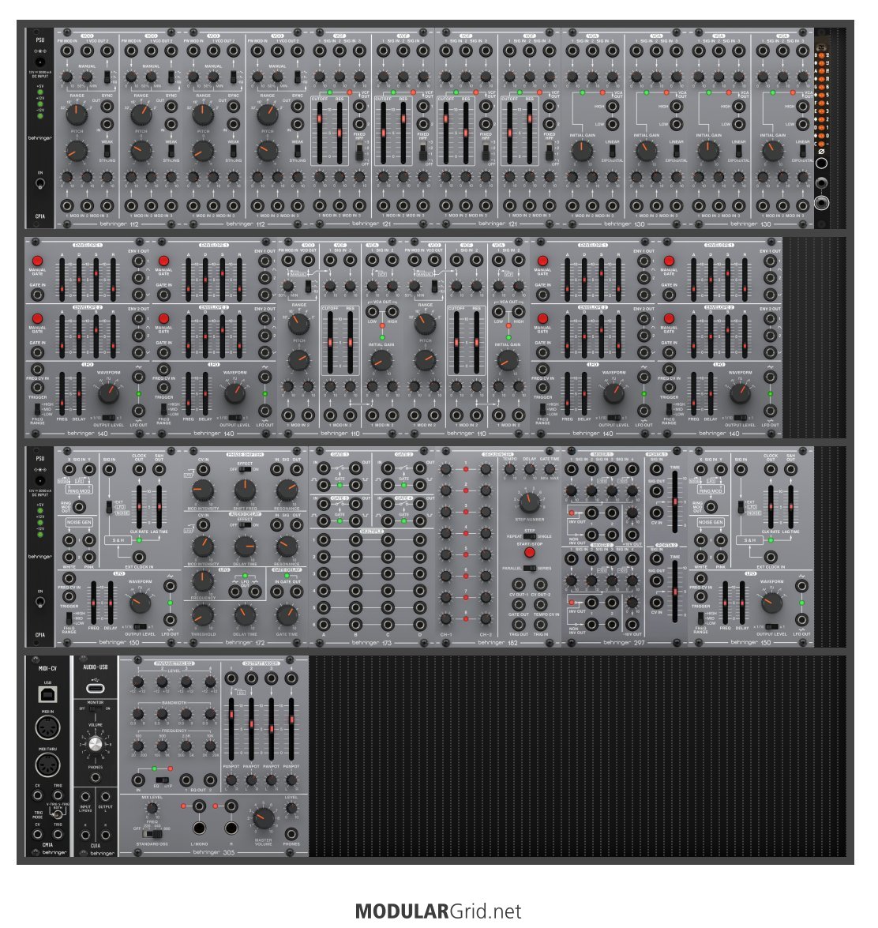
Task: Flip the STEP Repeat/Single switch
Action: pyautogui.click(x=530, y=536)
